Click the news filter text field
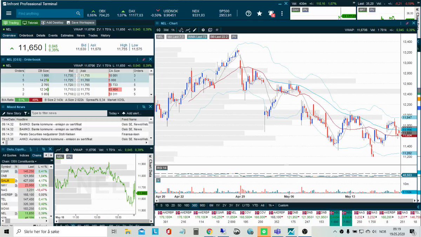 click(x=68, y=113)
